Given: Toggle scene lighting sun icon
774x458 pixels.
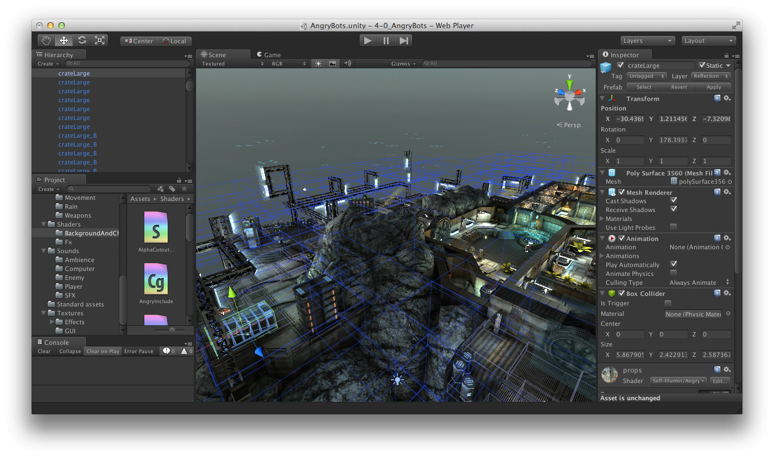Looking at the screenshot, I should click(318, 63).
